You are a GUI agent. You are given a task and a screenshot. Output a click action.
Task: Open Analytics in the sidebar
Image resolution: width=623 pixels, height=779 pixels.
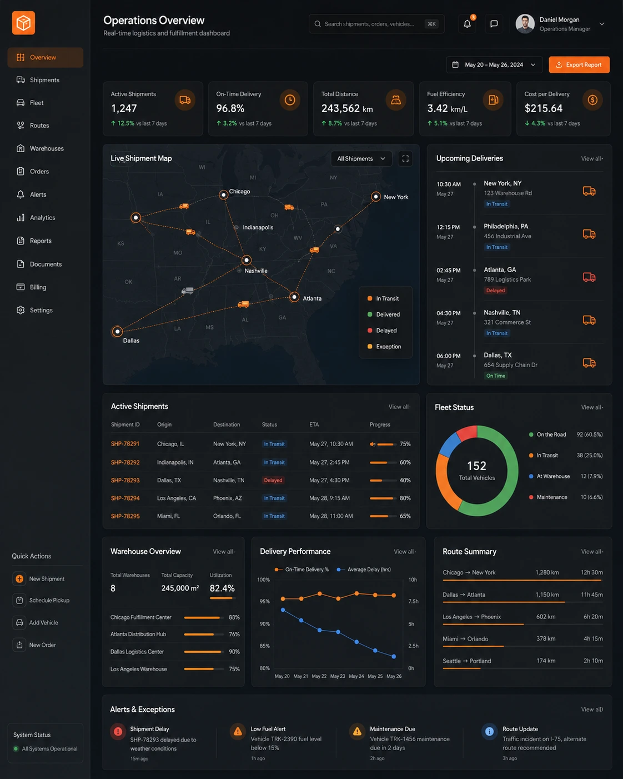46,218
